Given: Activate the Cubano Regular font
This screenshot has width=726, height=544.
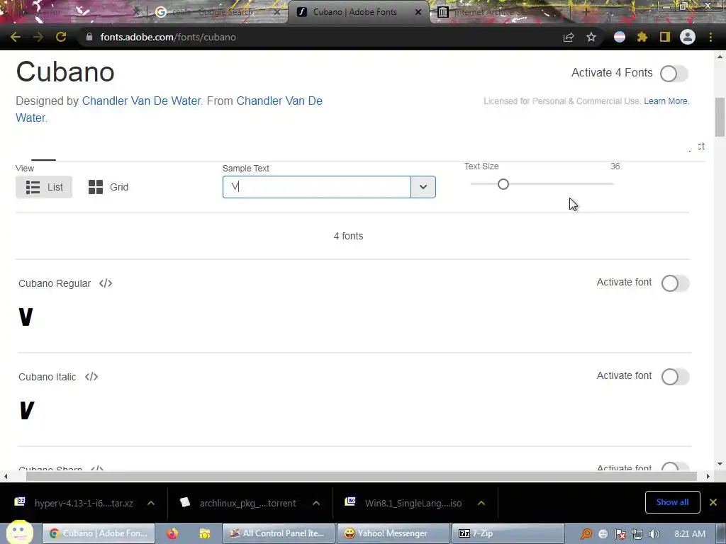Looking at the screenshot, I should (675, 283).
